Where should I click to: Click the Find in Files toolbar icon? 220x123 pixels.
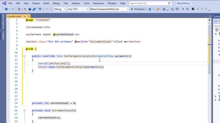click(x=158, y=9)
